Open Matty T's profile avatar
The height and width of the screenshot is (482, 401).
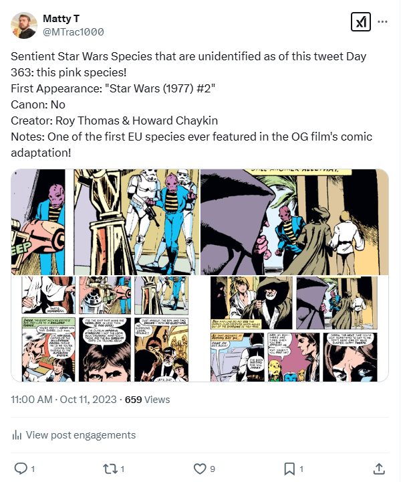(24, 25)
